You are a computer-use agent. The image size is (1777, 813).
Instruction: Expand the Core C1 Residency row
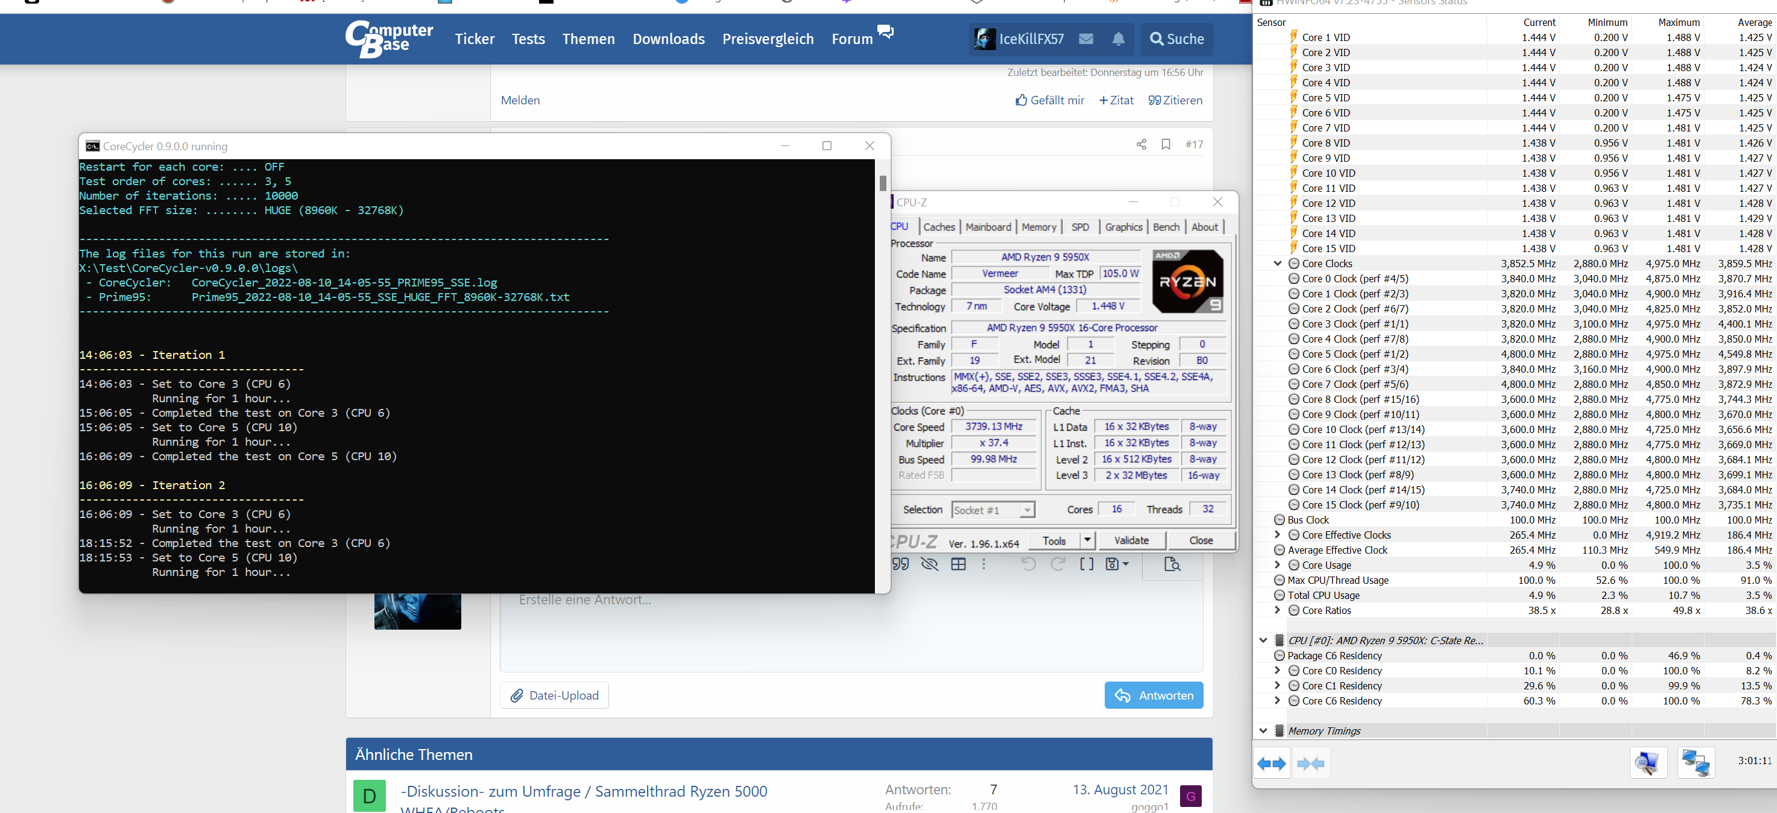1278,686
